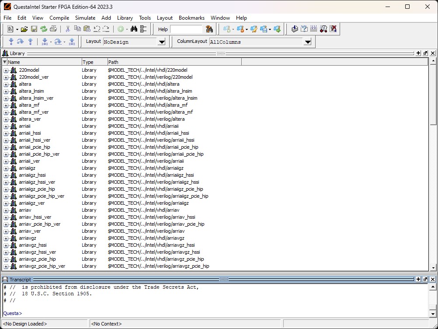Image resolution: width=438 pixels, height=329 pixels.
Task: Click the Cut scissors icon
Action: pos(68,29)
